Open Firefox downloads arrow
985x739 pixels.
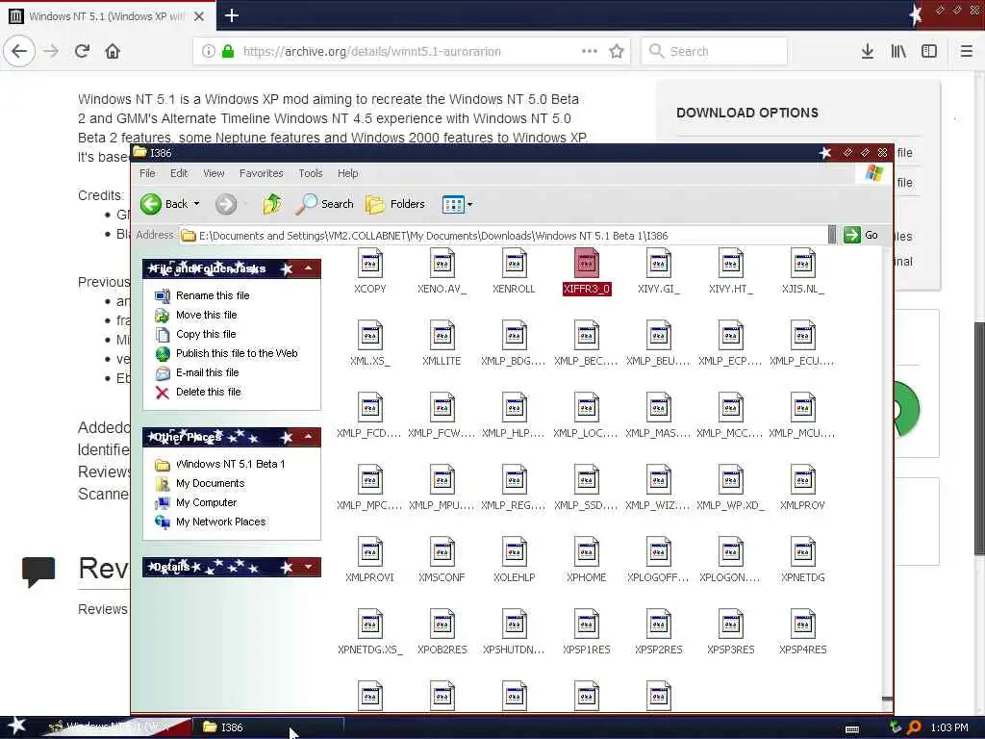pyautogui.click(x=868, y=51)
